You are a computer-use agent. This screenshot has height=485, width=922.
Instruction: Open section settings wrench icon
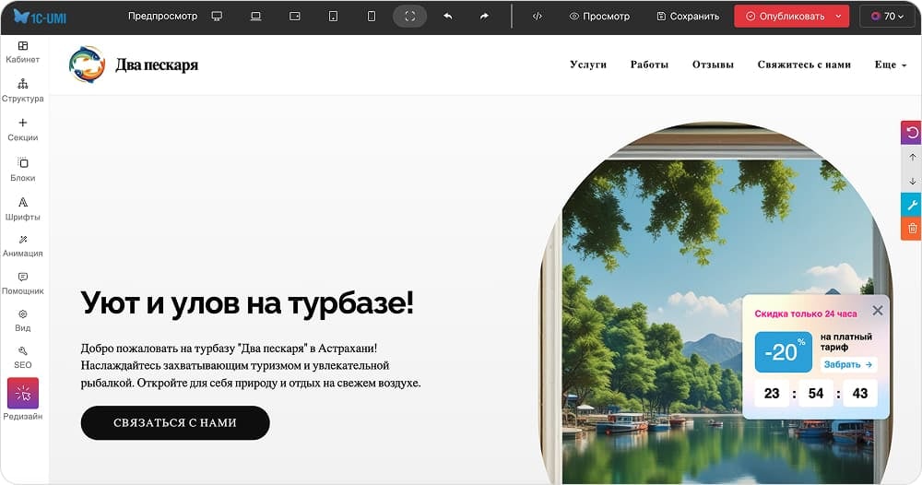coord(912,206)
